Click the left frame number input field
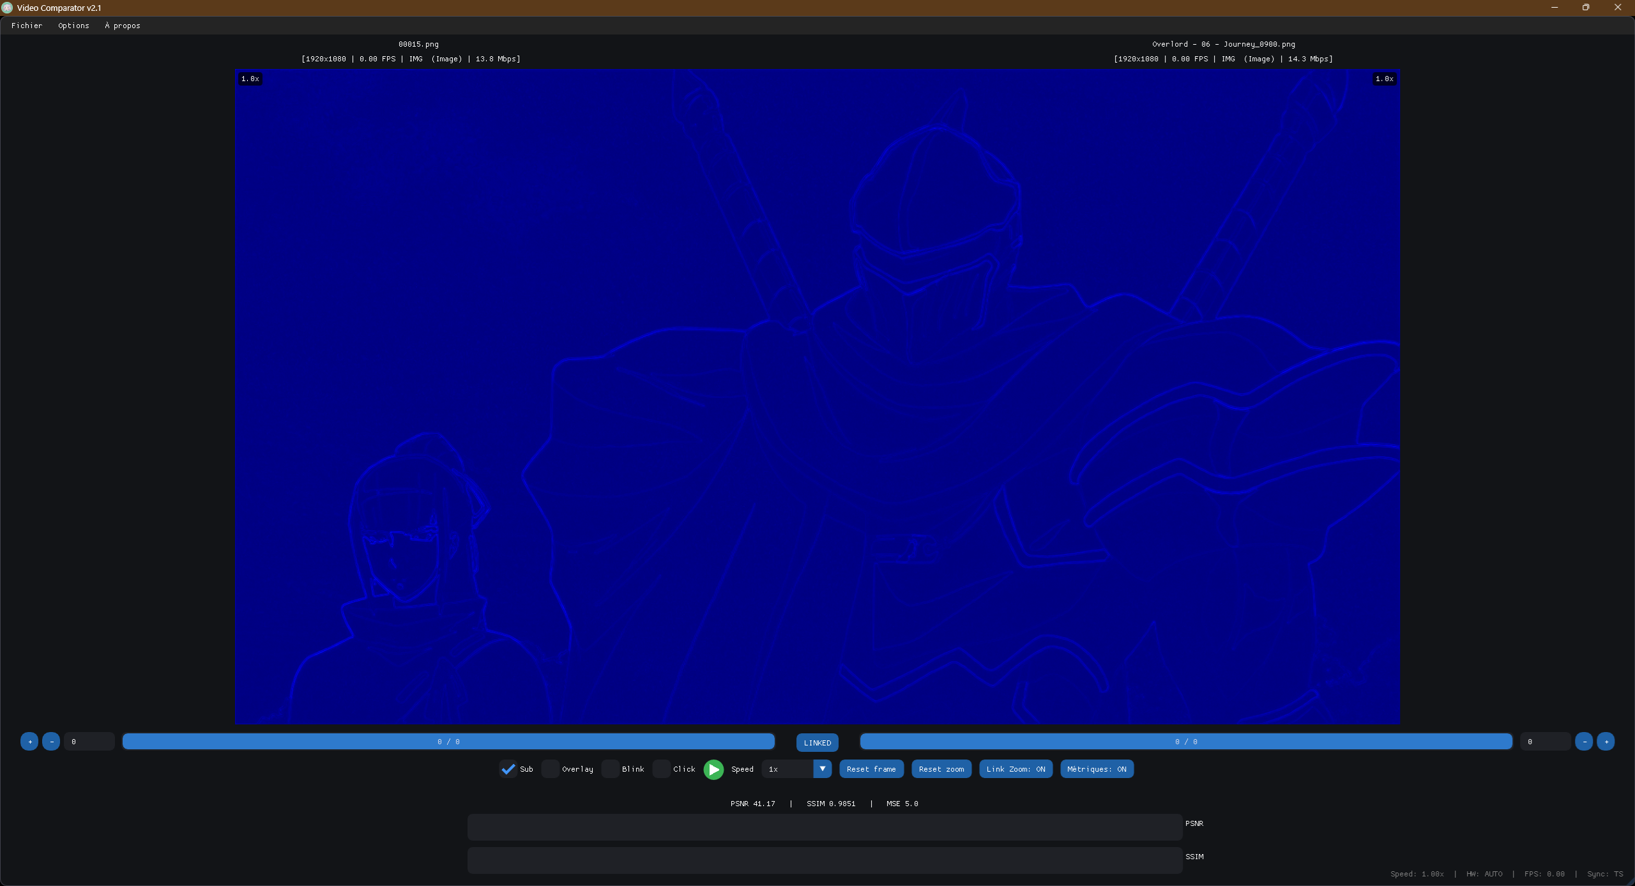The height and width of the screenshot is (886, 1635). (89, 742)
